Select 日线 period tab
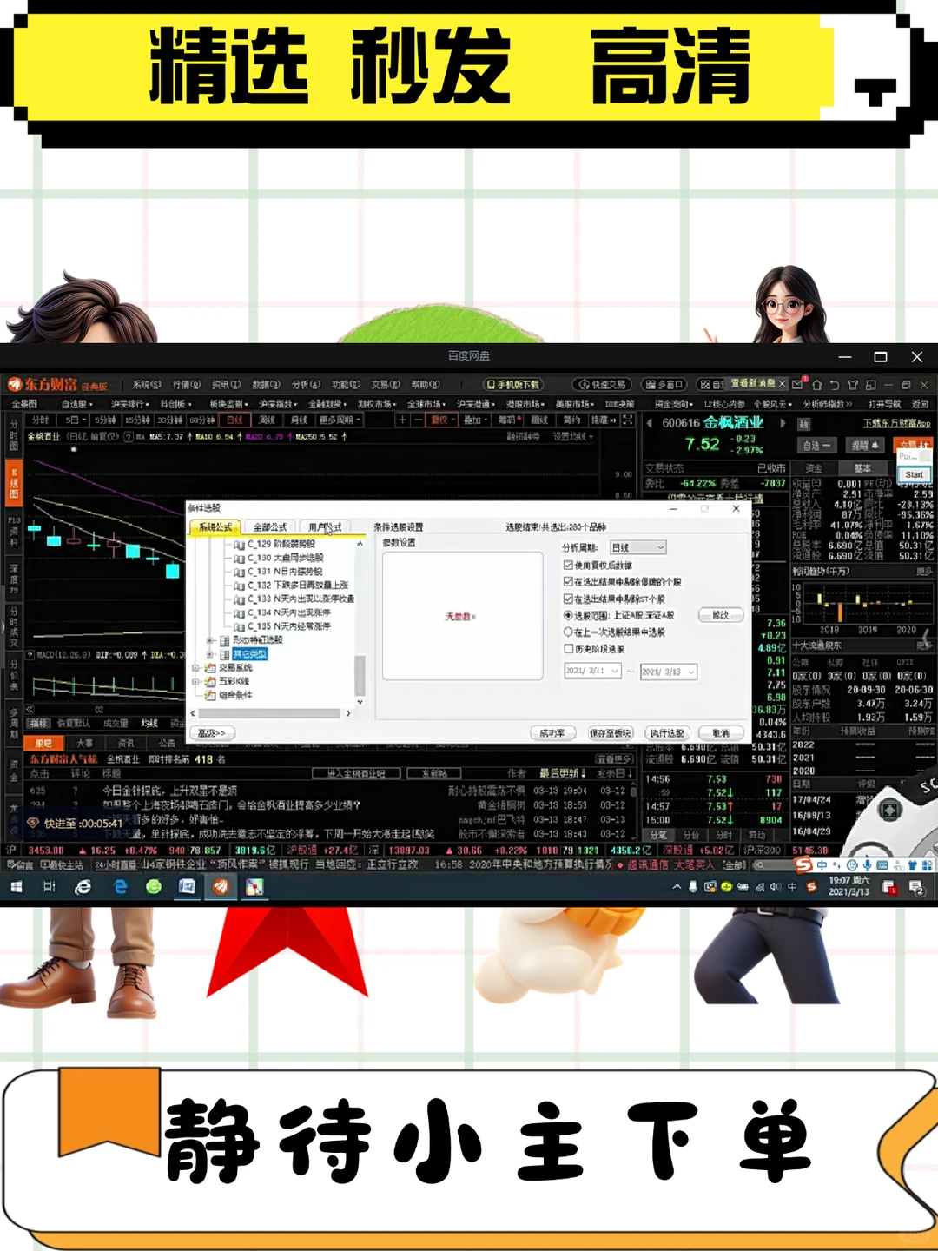 point(235,420)
